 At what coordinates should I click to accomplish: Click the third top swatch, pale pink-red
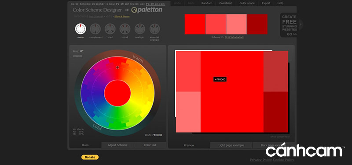(236, 24)
